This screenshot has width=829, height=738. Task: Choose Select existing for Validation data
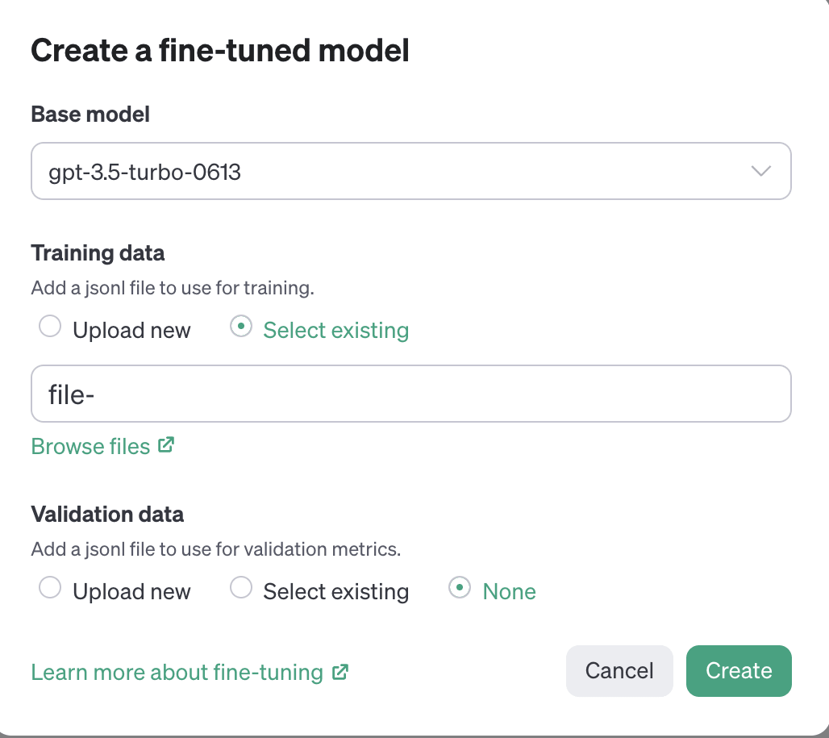coord(241,589)
